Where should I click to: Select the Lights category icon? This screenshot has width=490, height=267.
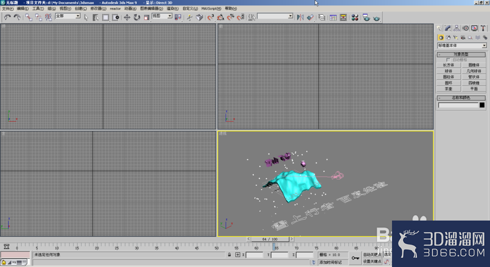pyautogui.click(x=456, y=38)
